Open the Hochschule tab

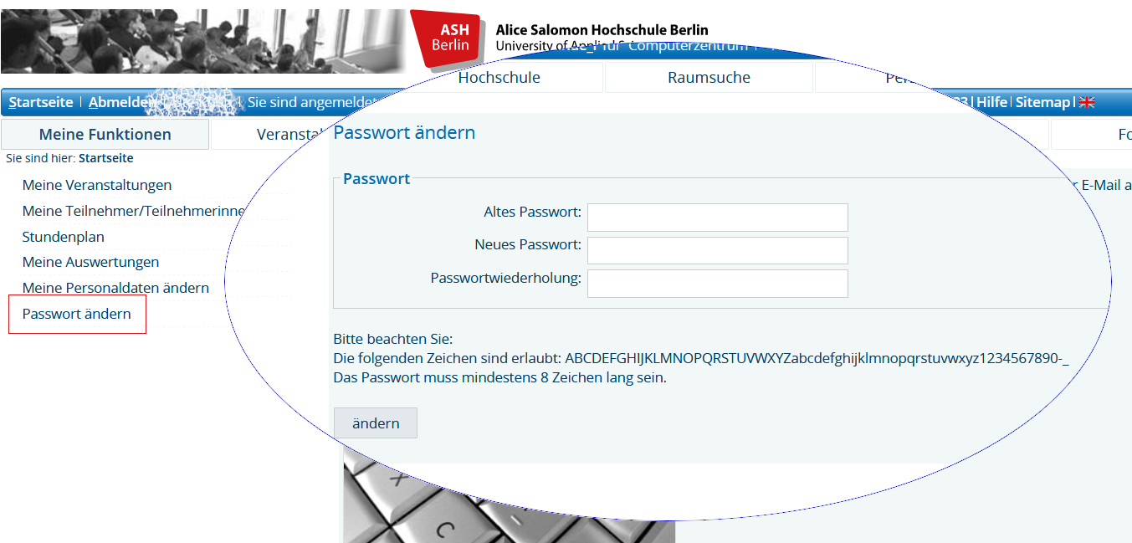(499, 78)
